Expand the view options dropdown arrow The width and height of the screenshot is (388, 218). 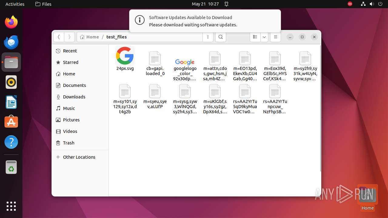[x=264, y=37]
